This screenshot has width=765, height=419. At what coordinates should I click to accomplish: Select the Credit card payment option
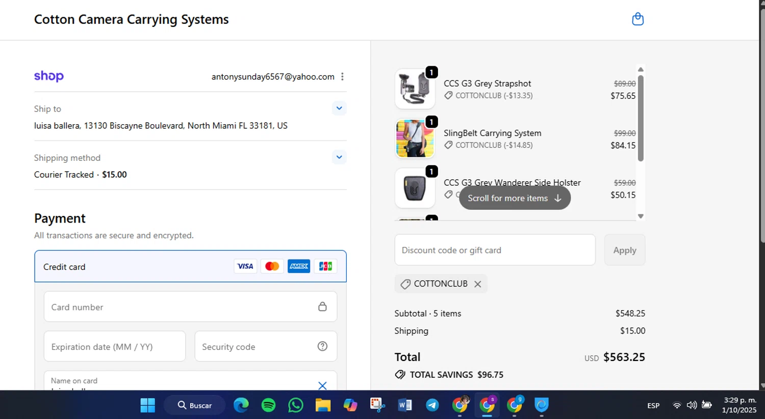click(x=190, y=266)
